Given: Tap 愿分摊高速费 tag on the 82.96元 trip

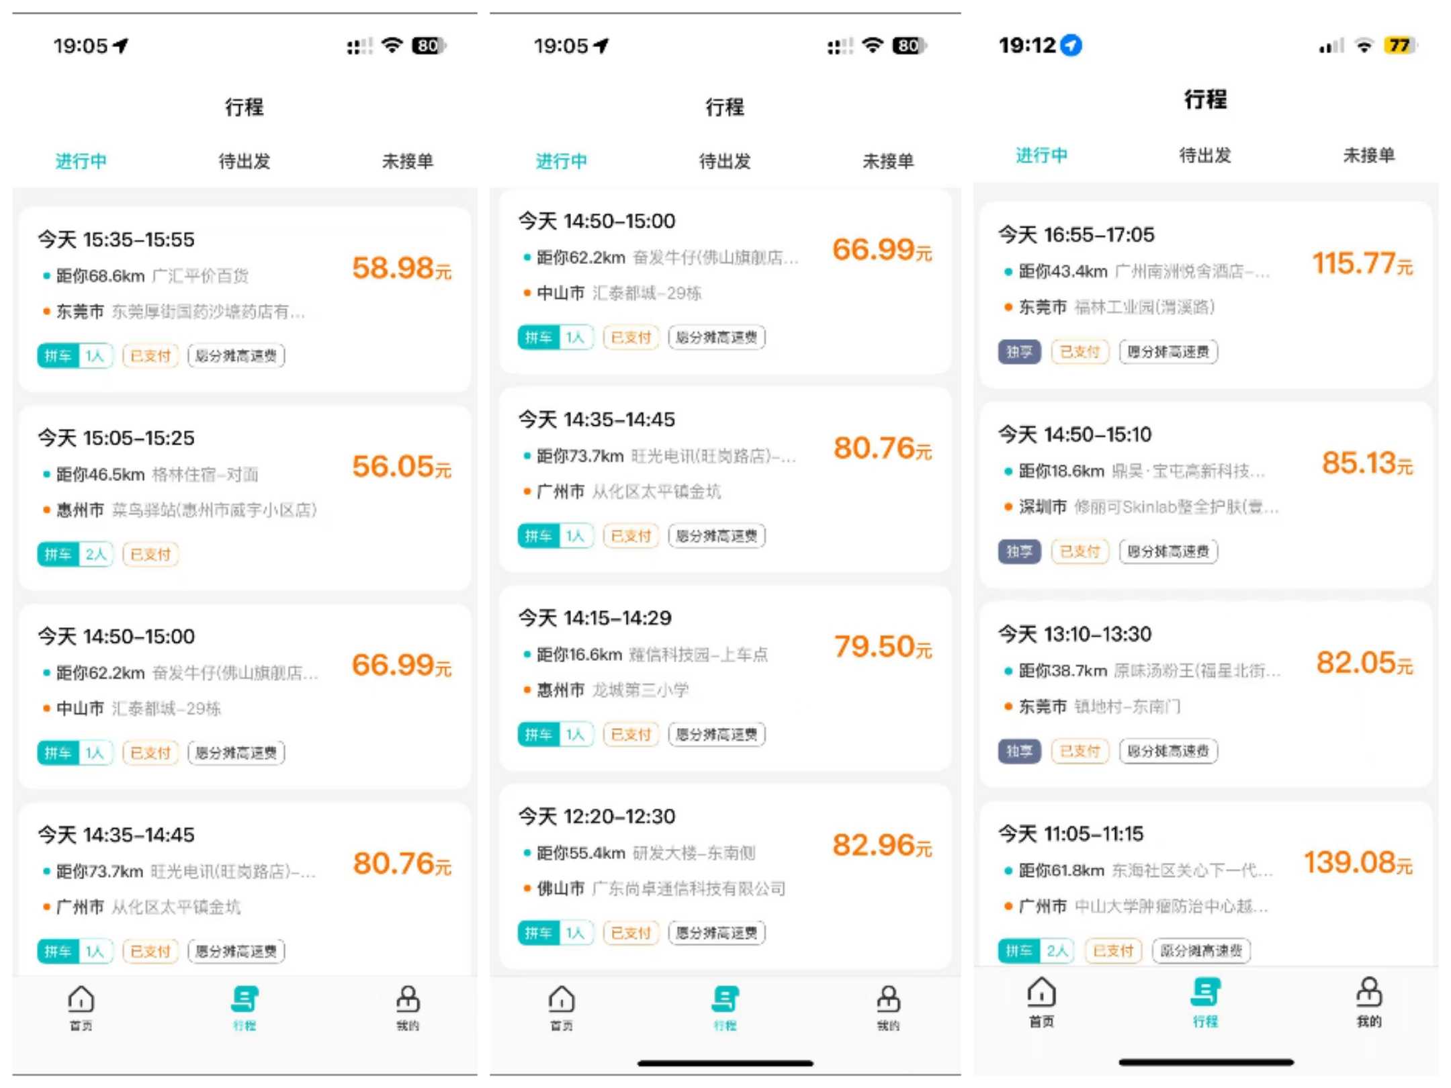Looking at the screenshot, I should coord(717,933).
